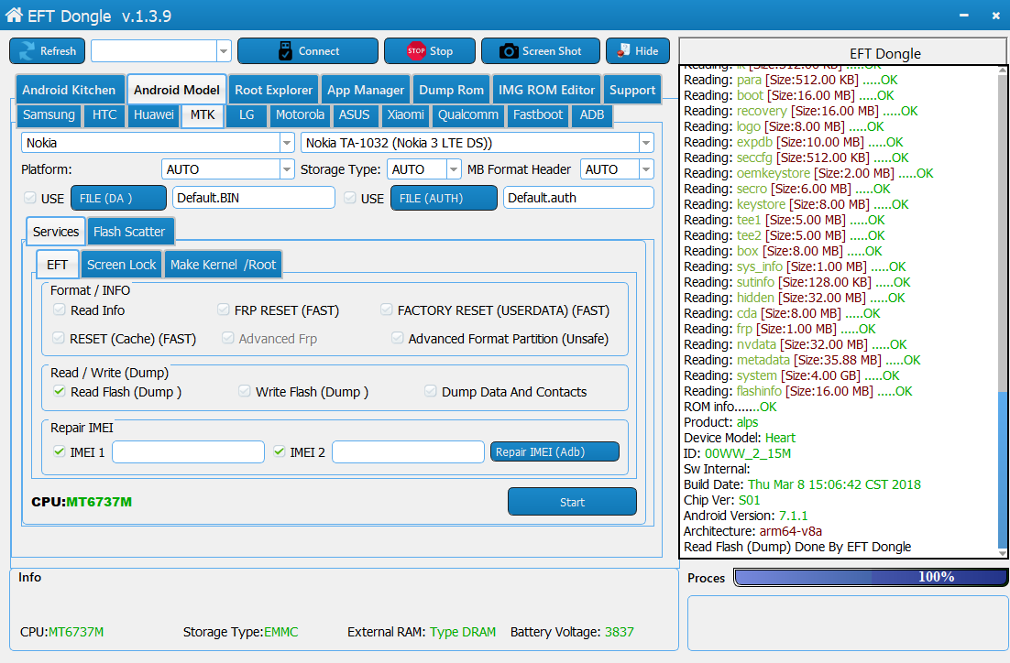Viewport: 1010px width, 663px height.
Task: Click the log panel vertical scrollbar
Action: [x=1003, y=311]
